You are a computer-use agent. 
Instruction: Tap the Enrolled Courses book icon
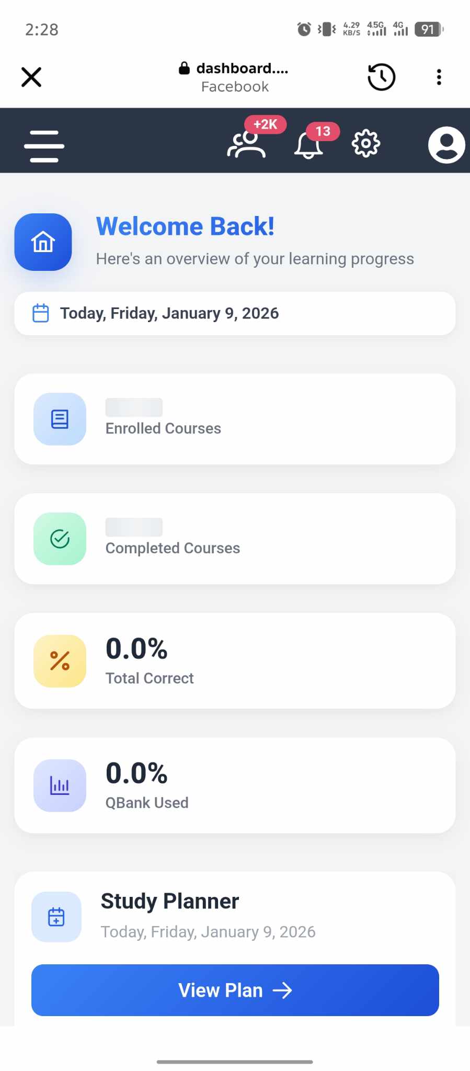[60, 419]
